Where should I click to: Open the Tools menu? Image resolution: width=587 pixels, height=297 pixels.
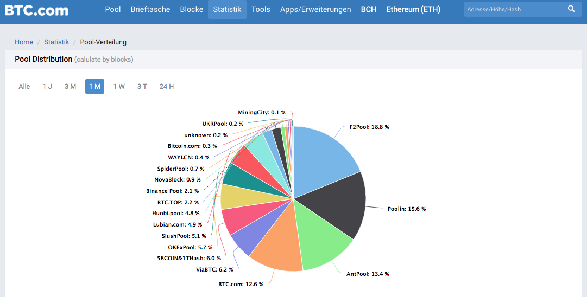coord(261,9)
